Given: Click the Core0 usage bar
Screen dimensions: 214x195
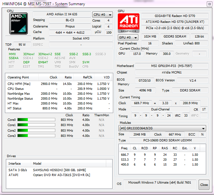Looking at the screenshot, I should [x=36, y=120].
